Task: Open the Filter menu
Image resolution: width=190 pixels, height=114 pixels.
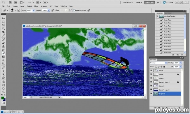Action: (x=36, y=6)
